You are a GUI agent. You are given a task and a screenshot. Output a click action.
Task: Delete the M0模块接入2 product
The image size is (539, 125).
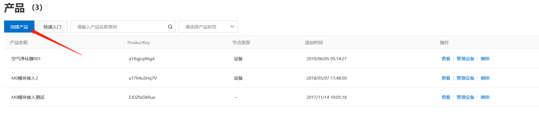tap(485, 78)
